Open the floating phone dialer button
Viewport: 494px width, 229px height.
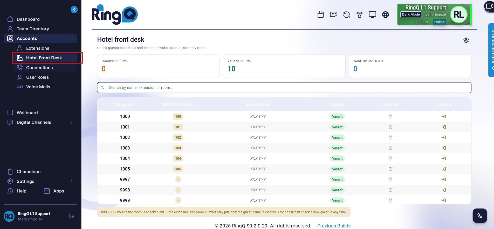pos(480,216)
